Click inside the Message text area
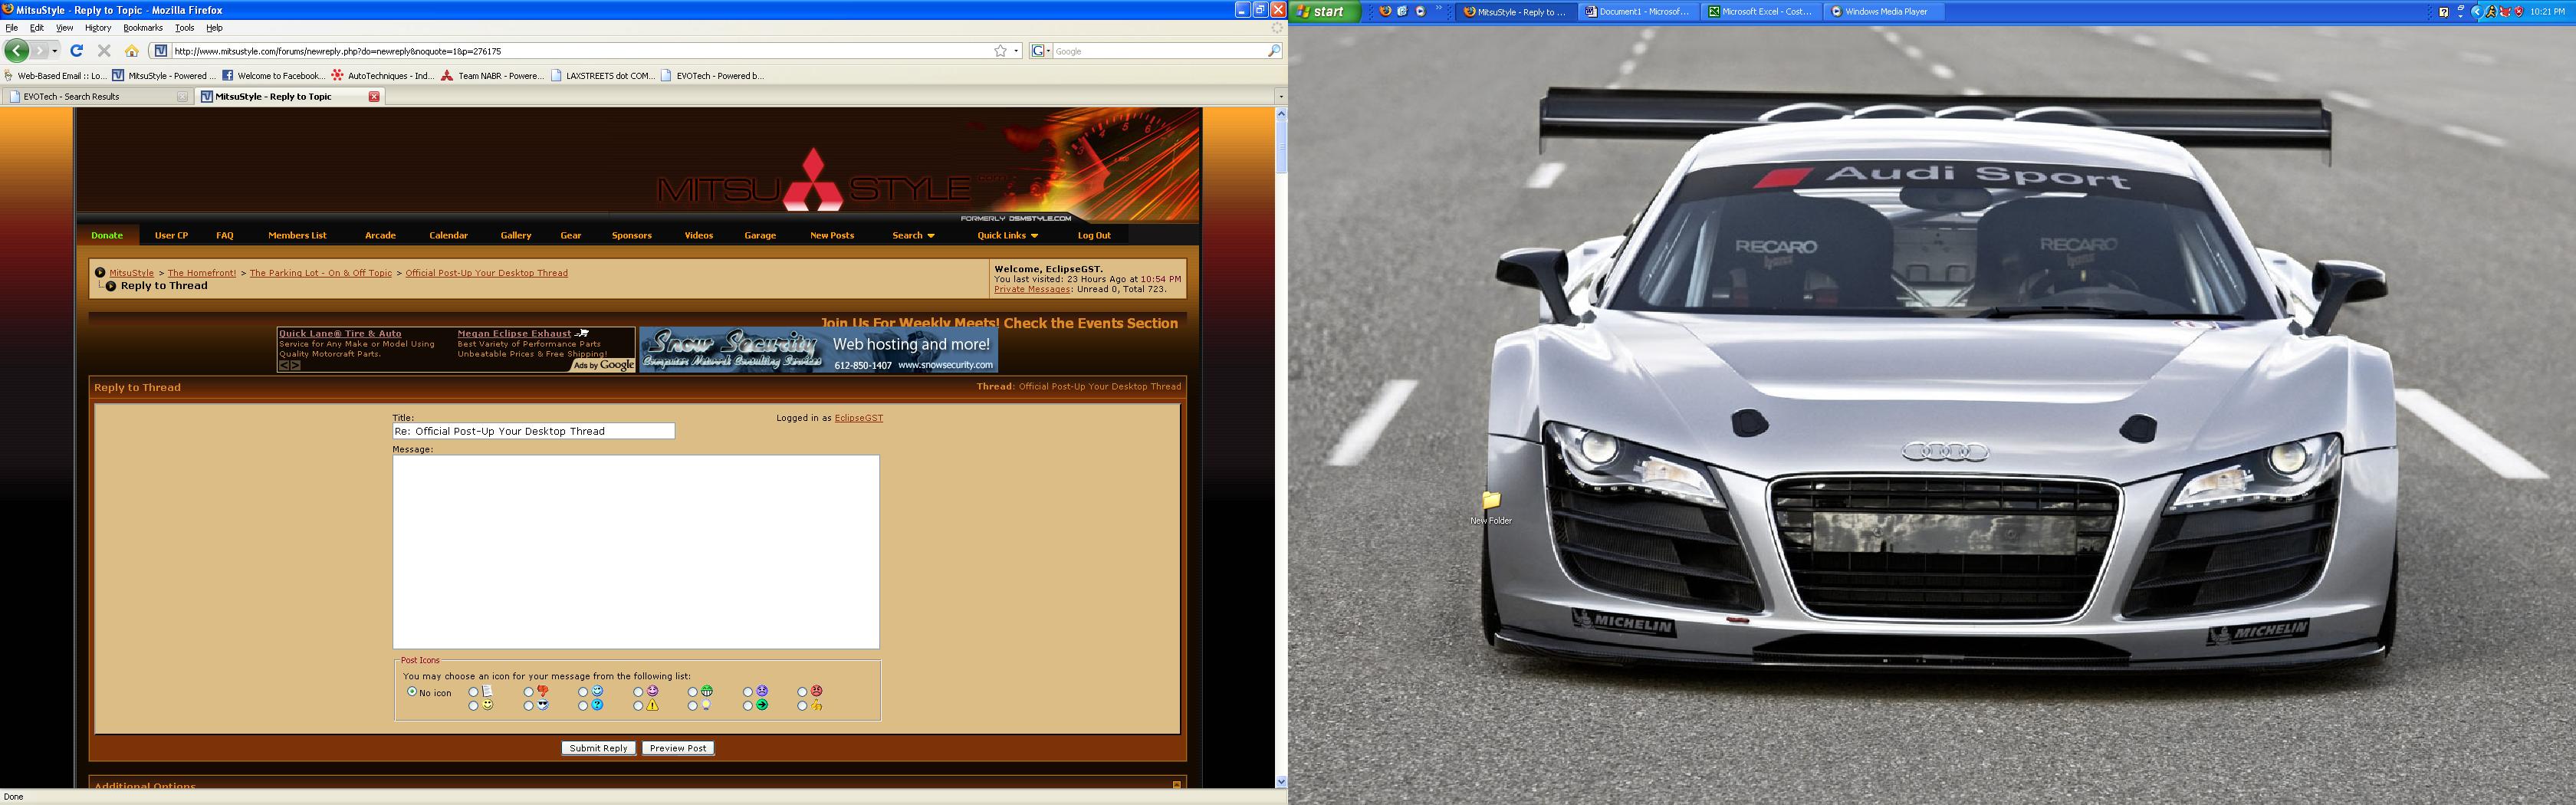 tap(635, 552)
